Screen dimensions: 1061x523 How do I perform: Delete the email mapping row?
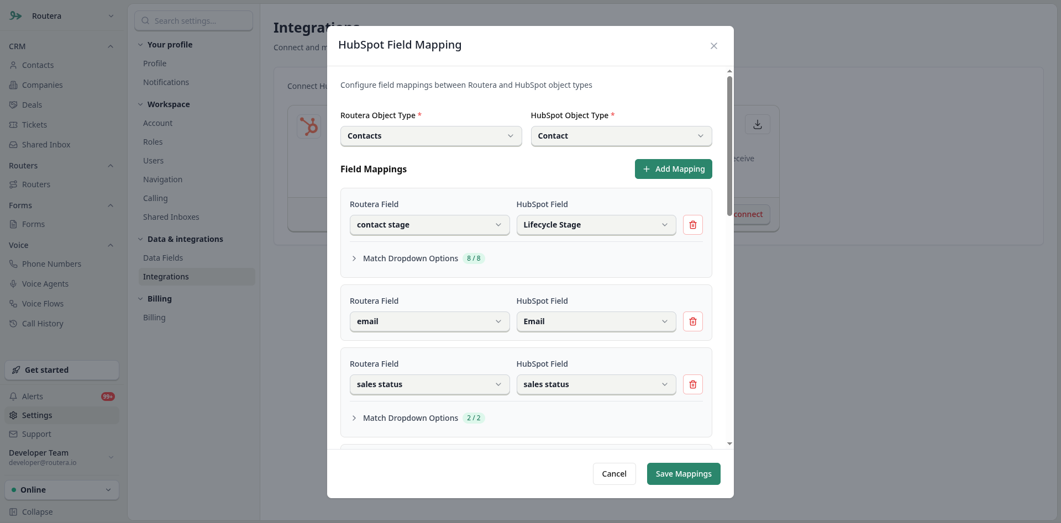click(693, 321)
